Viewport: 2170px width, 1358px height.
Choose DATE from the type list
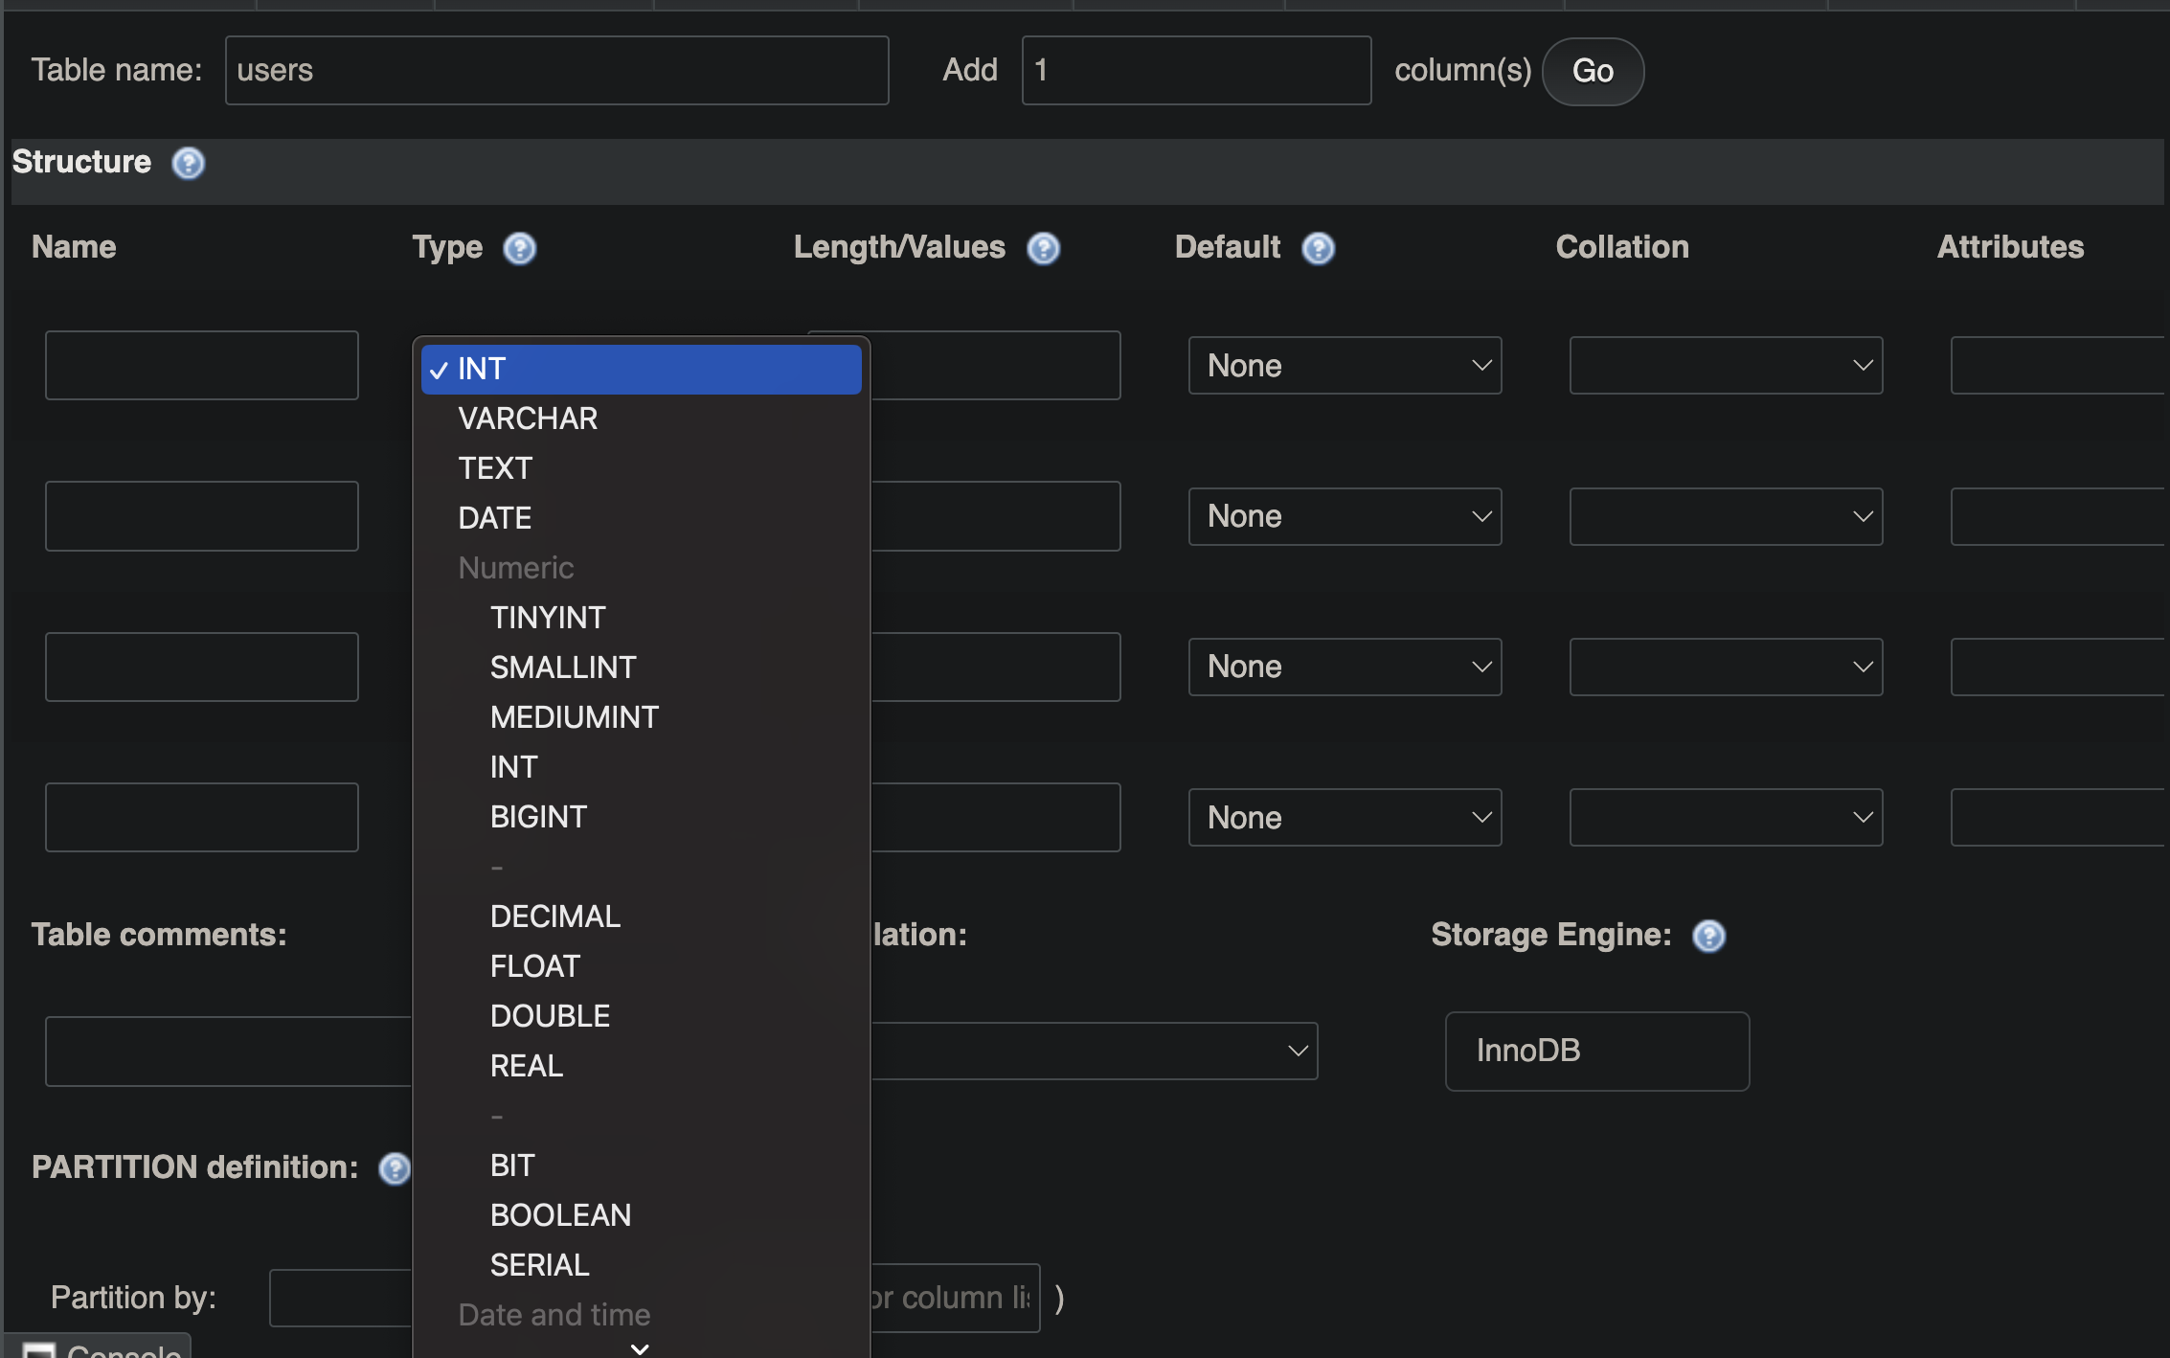[x=641, y=518]
